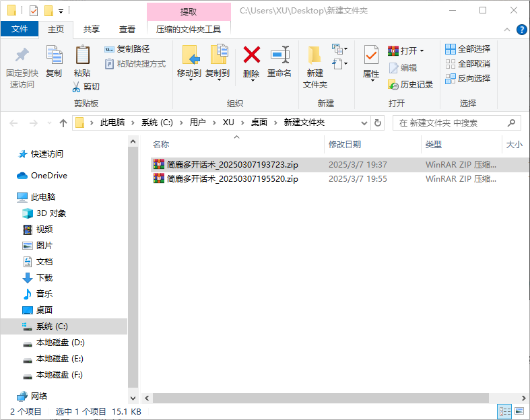Click the Paste (粘贴) clipboard icon
530x420 pixels.
pyautogui.click(x=82, y=55)
